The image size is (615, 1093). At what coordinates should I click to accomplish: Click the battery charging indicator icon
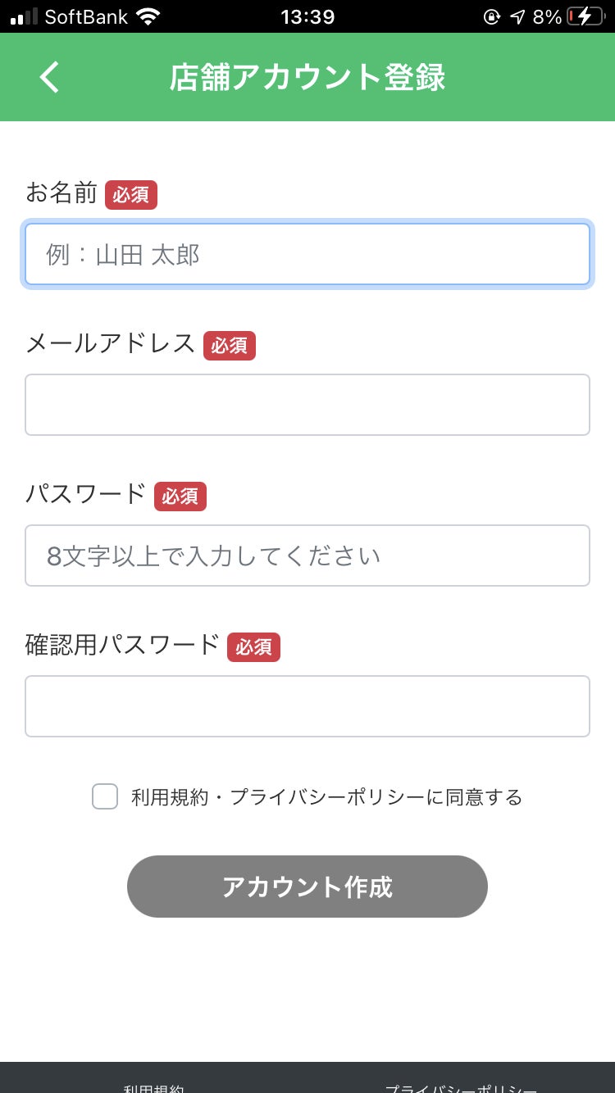(x=584, y=16)
